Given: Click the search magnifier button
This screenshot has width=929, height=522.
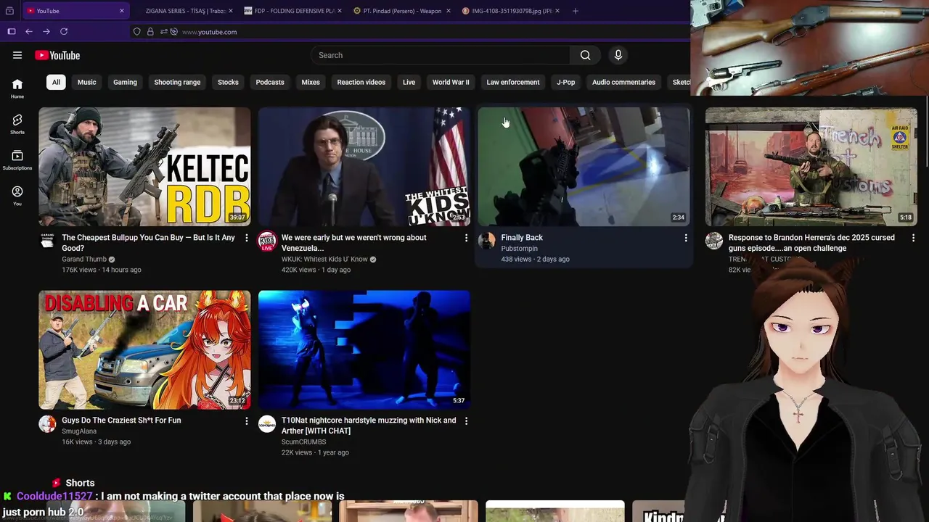Looking at the screenshot, I should click(x=585, y=55).
